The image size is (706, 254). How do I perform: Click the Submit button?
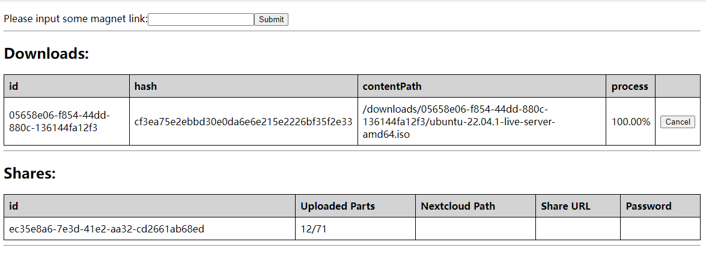pyautogui.click(x=271, y=19)
